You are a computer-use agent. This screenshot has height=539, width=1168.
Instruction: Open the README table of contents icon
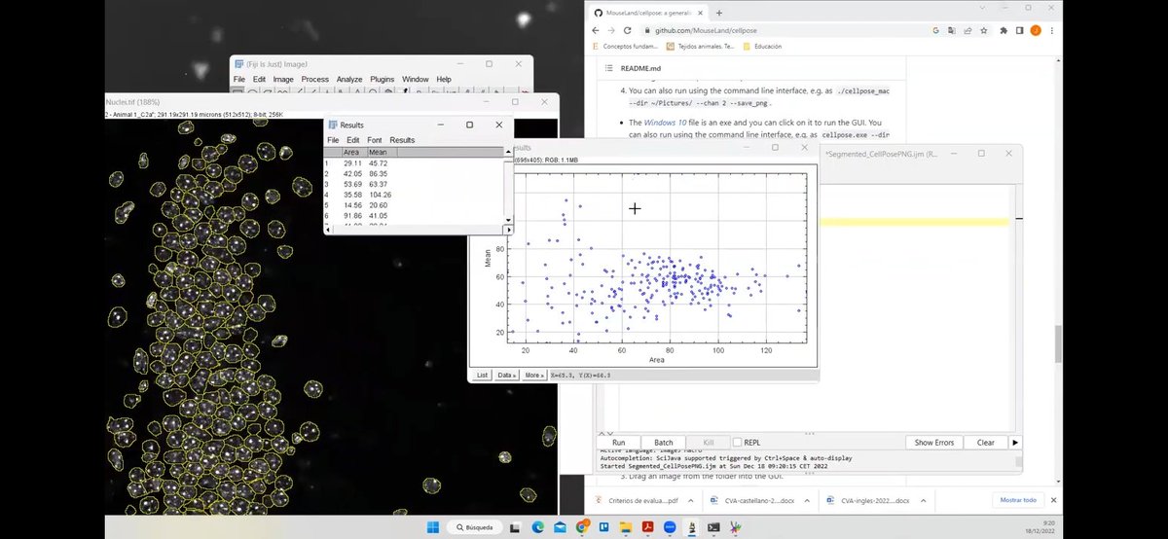(609, 69)
